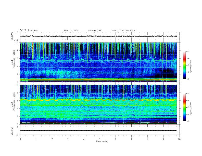202x156 pixels.
Task: Click the "-7" label on ch.2 color bar
Action: 188,121
